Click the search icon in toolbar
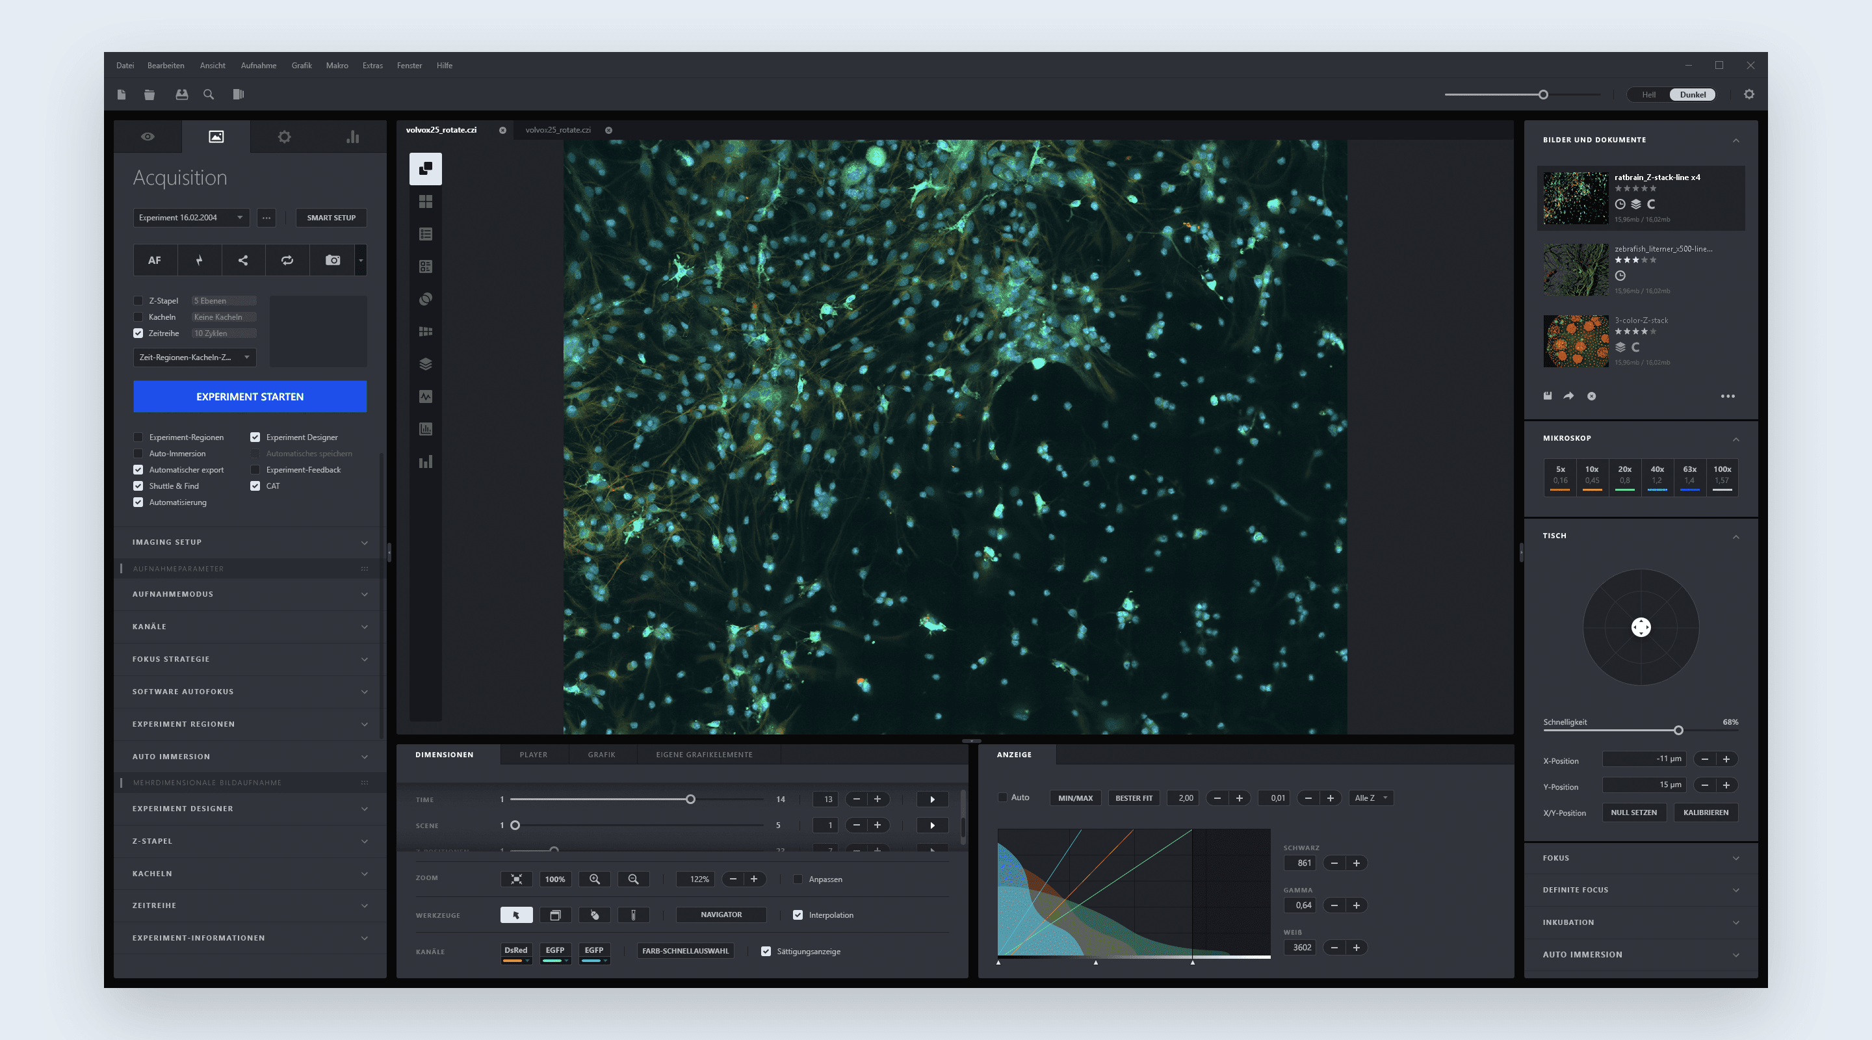This screenshot has height=1040, width=1872. tap(209, 94)
